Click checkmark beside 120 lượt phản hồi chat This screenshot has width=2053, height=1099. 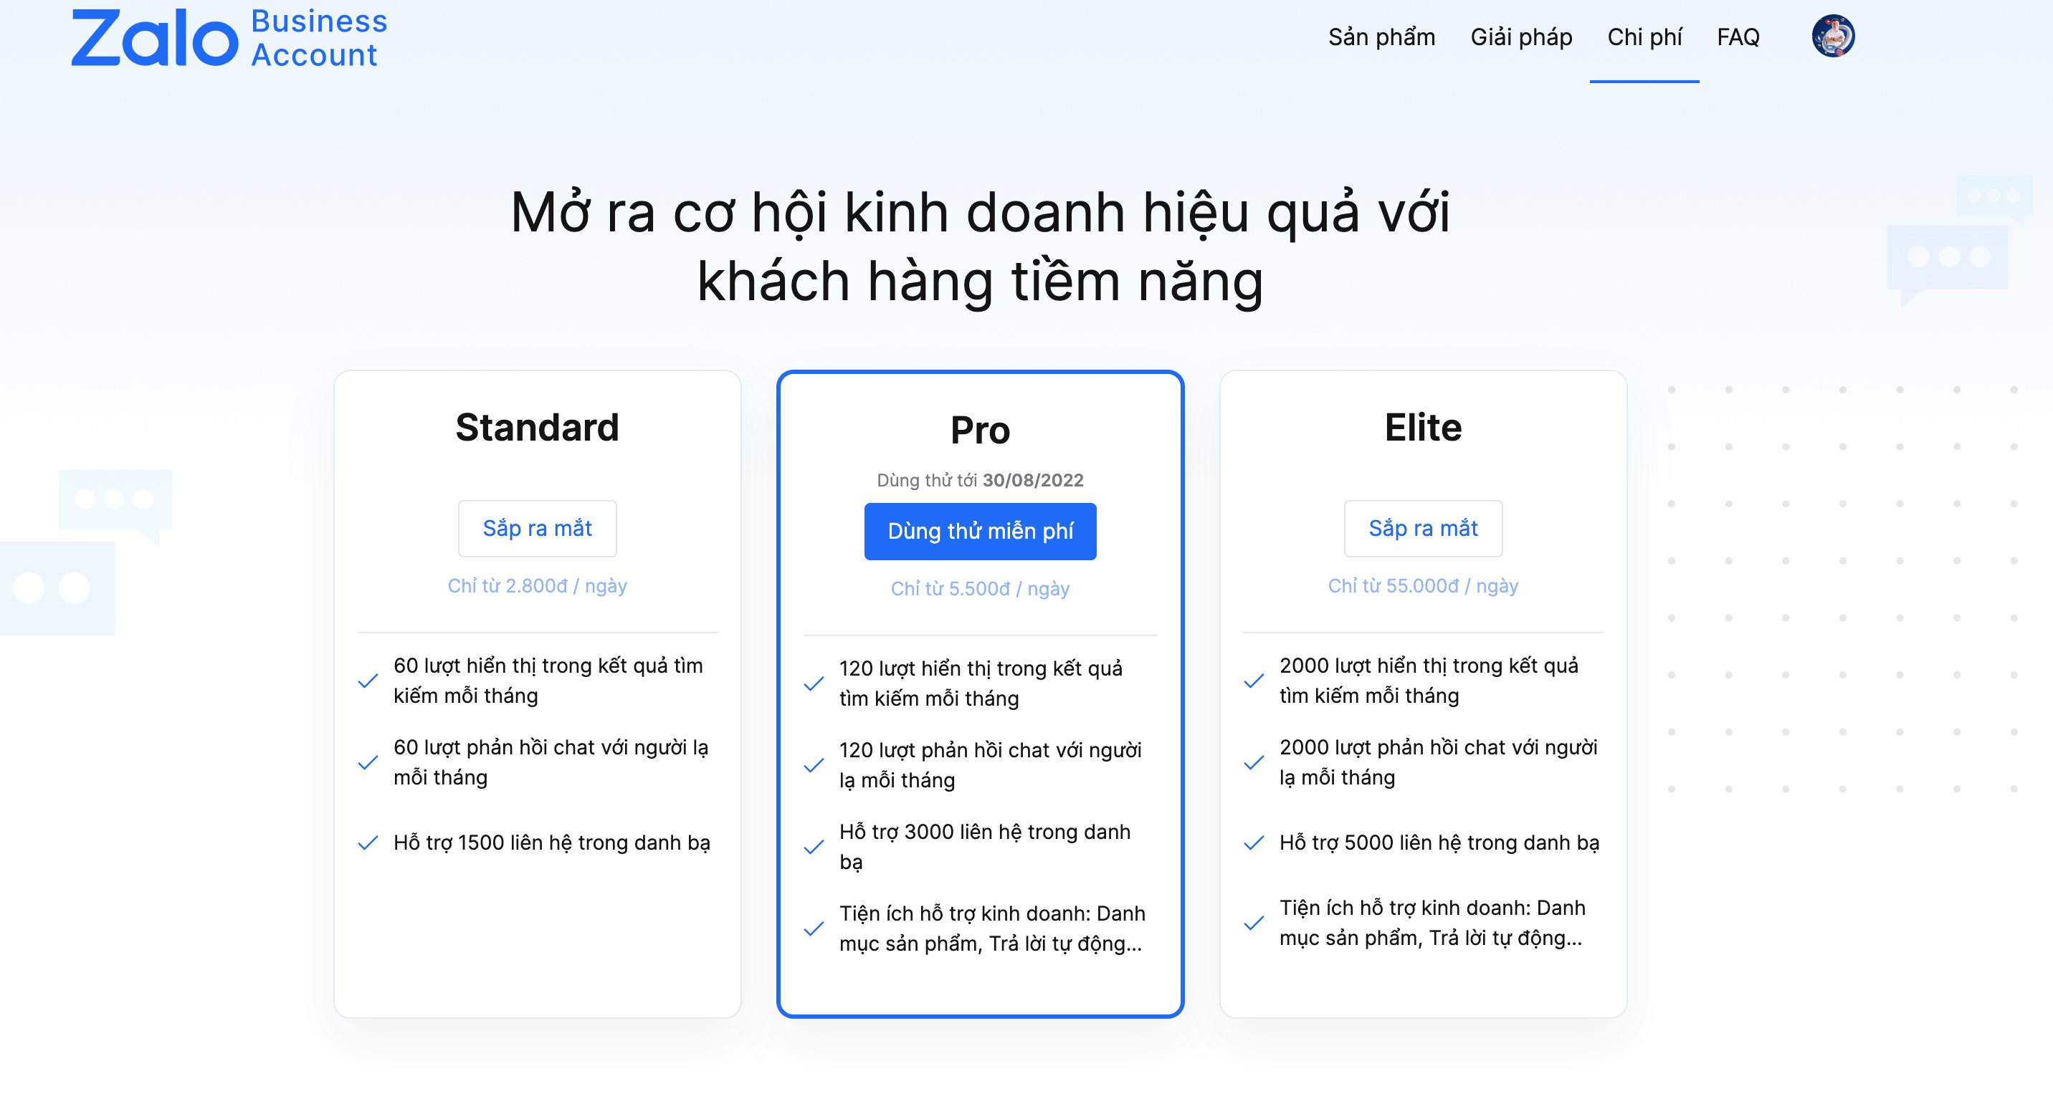point(814,766)
